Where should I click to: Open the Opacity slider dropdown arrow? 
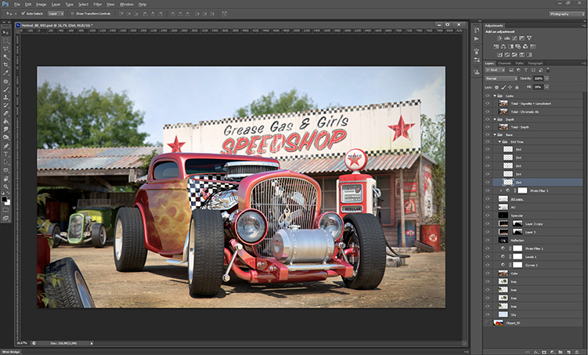click(x=547, y=78)
